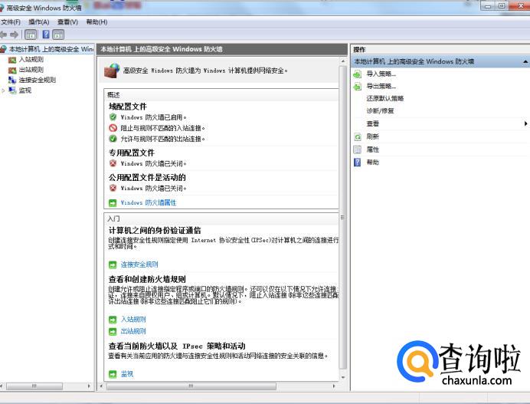
Task: Toggle the action pane toolbar button
Action: pyautogui.click(x=58, y=34)
